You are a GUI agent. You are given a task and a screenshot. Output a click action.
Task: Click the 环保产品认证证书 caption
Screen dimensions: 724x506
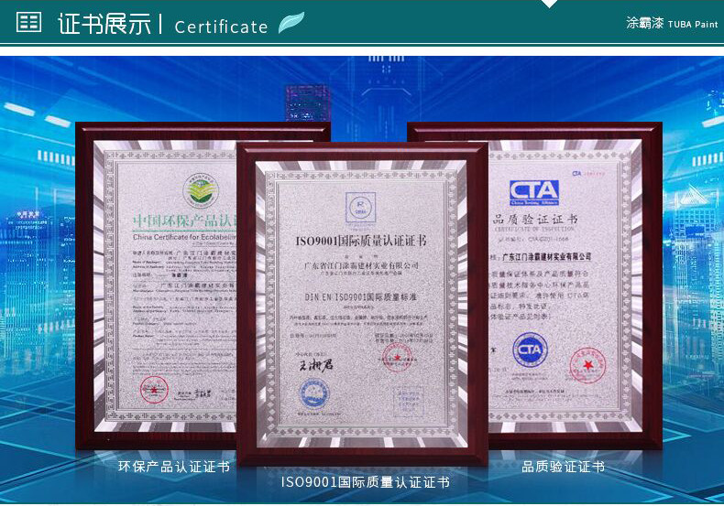tap(174, 467)
